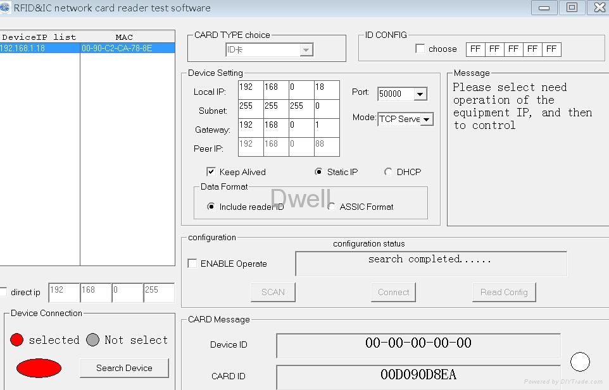
Task: Enable the Keep Alived checkbox
Action: [211, 172]
